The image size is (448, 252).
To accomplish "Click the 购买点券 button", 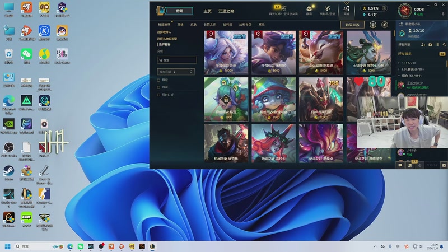I will (352, 25).
